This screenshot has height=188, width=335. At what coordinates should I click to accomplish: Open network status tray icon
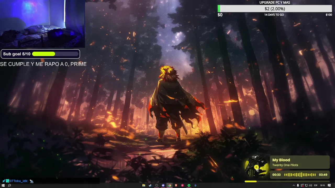point(306,185)
